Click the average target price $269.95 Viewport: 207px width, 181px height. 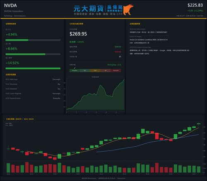coord(78,34)
